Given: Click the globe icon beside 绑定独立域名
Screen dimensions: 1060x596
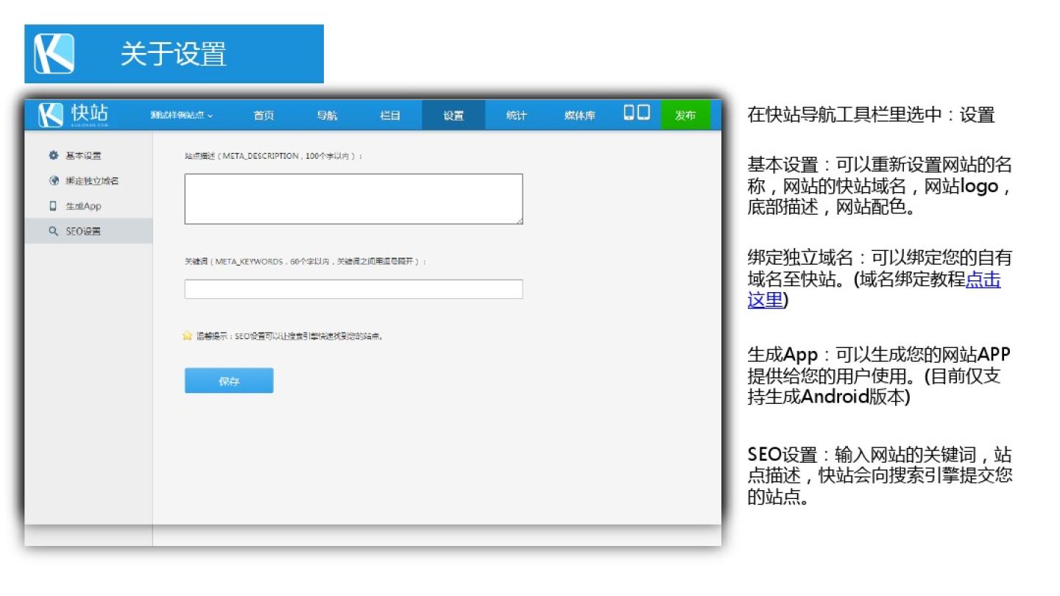Looking at the screenshot, I should pos(53,181).
